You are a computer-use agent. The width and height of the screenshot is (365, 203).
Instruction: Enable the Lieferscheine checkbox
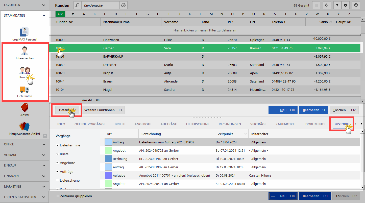[57, 180]
